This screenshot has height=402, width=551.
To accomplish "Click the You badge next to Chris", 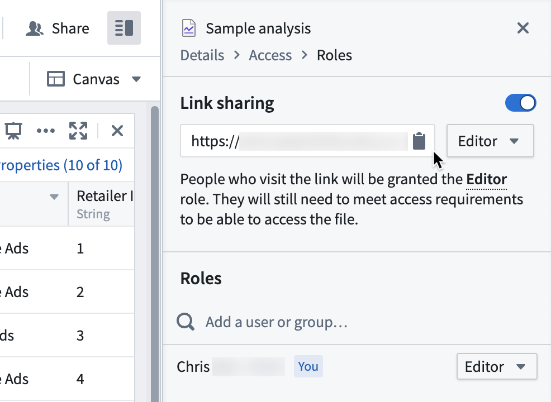I will click(x=308, y=366).
